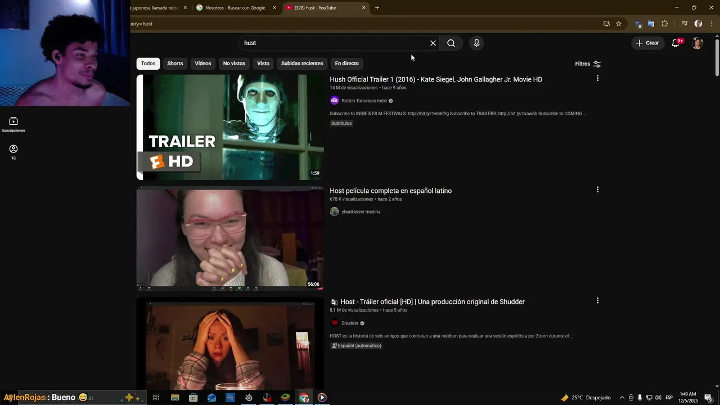Image resolution: width=720 pixels, height=405 pixels.
Task: Open the Chrome three-dot menu
Action: coord(712,24)
